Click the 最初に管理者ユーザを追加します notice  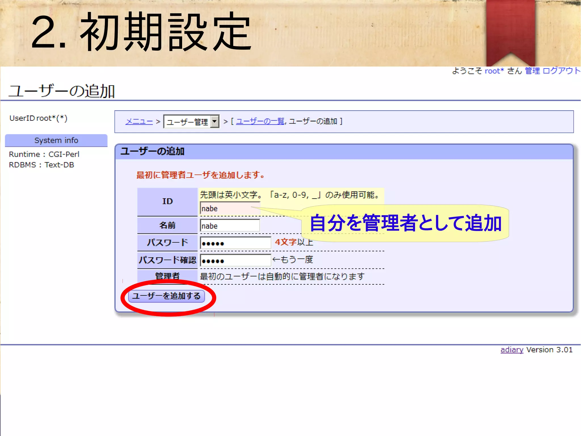(x=201, y=175)
